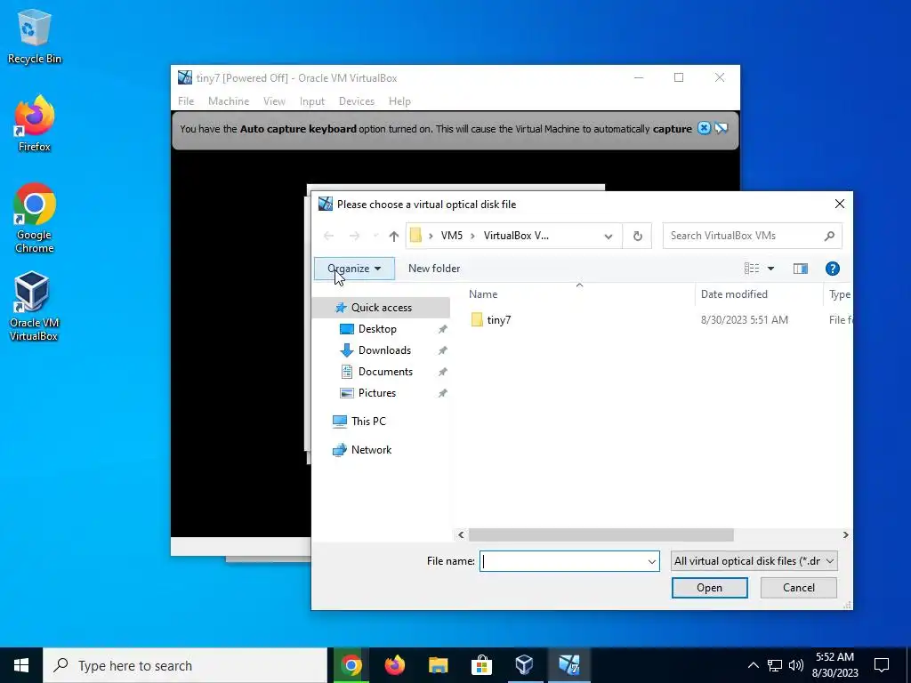911x683 pixels.
Task: Open volume control in system tray
Action: tap(796, 665)
